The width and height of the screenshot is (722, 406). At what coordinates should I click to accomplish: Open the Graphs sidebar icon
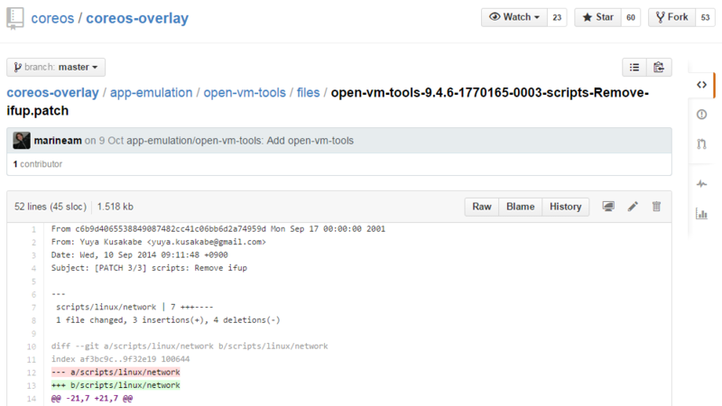click(701, 214)
